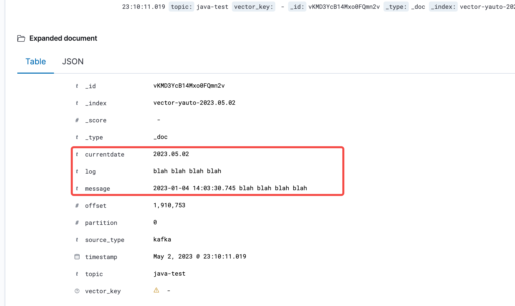Click the Expanded document folder icon
The image size is (515, 306).
point(21,38)
